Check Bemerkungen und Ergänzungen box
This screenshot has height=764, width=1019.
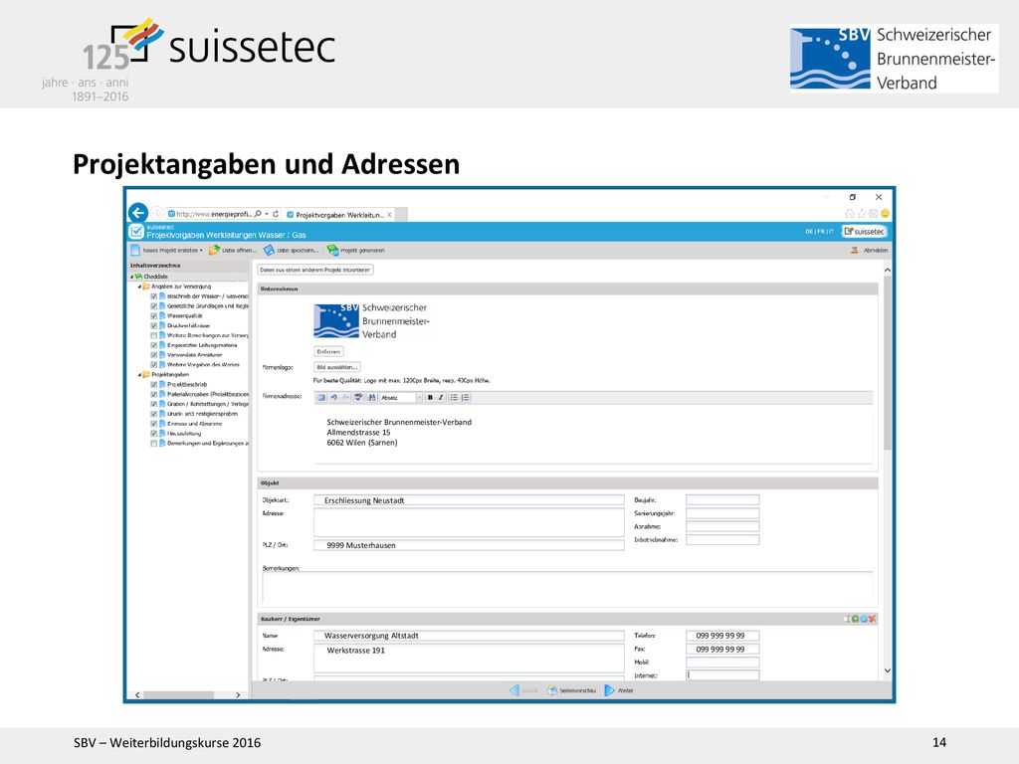coord(154,443)
